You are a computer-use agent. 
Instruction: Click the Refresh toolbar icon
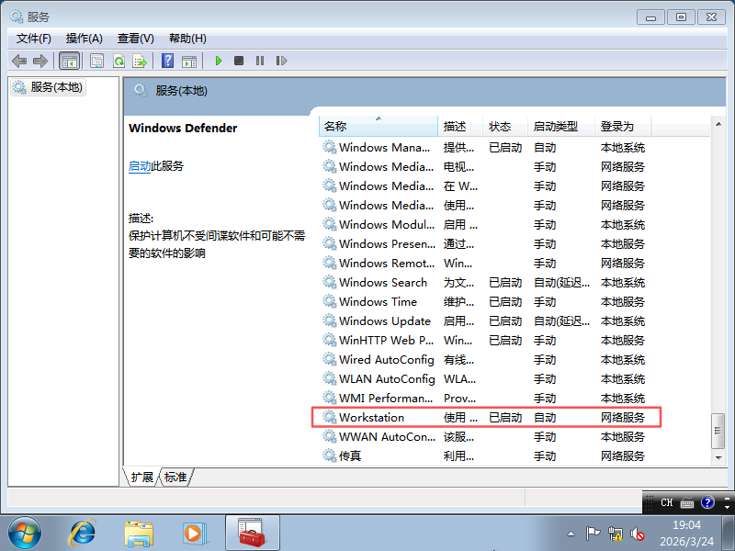click(x=119, y=61)
